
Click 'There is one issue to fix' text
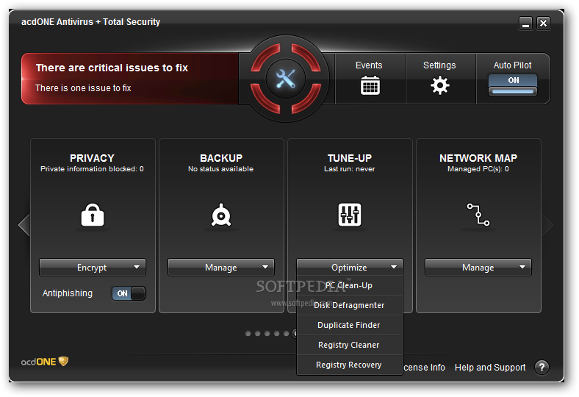(x=83, y=88)
